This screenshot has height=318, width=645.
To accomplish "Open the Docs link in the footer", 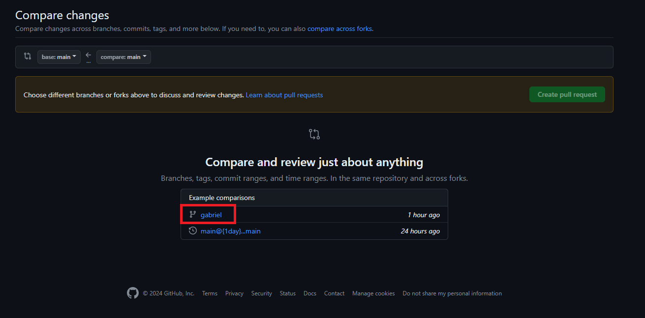I will point(310,293).
